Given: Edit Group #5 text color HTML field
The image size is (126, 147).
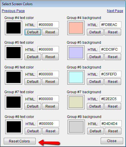Looking at the screenshot, I should pyautogui.click(x=48, y=49).
